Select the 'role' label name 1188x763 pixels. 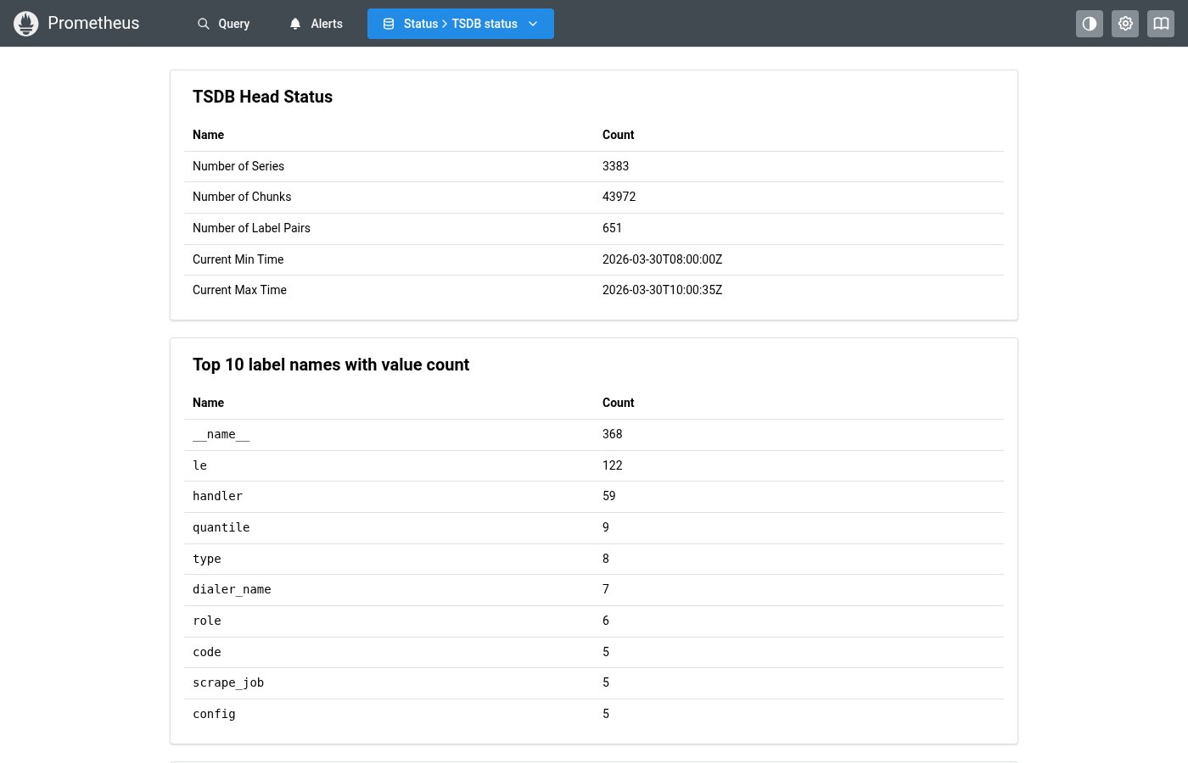point(206,621)
